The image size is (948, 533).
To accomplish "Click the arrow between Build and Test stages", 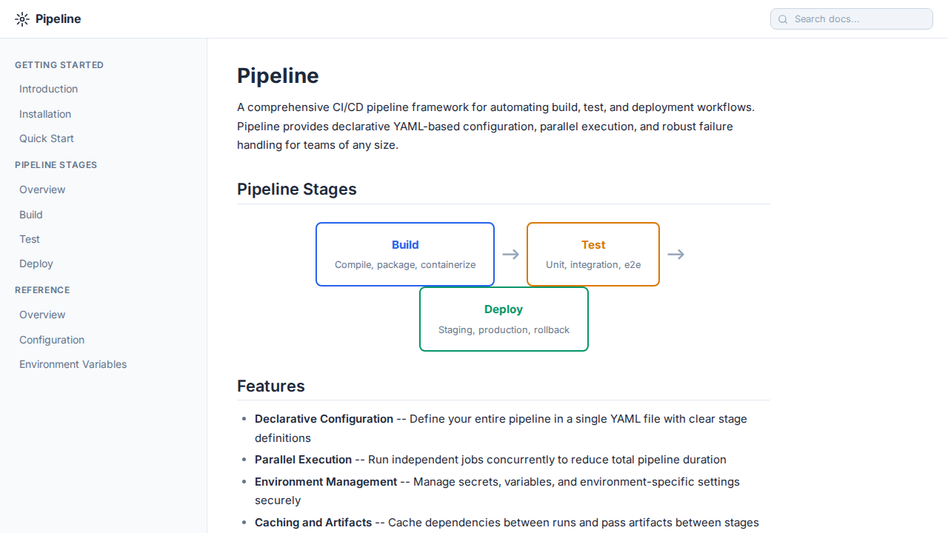I will click(510, 254).
